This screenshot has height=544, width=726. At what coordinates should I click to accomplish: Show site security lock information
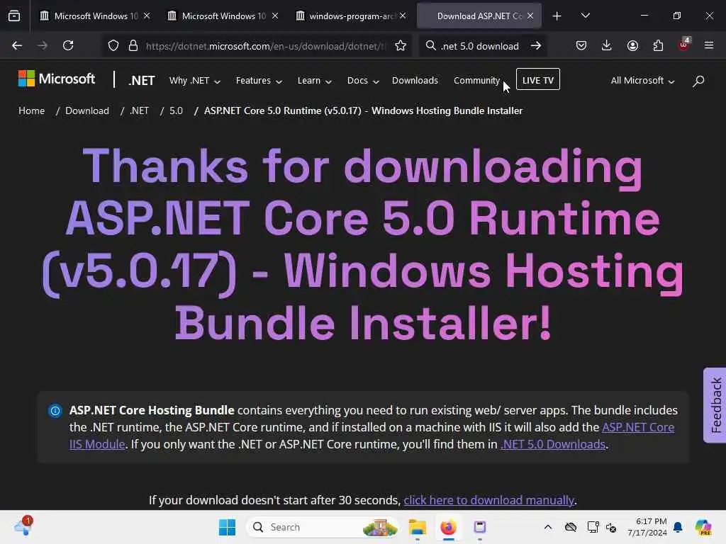pyautogui.click(x=133, y=45)
